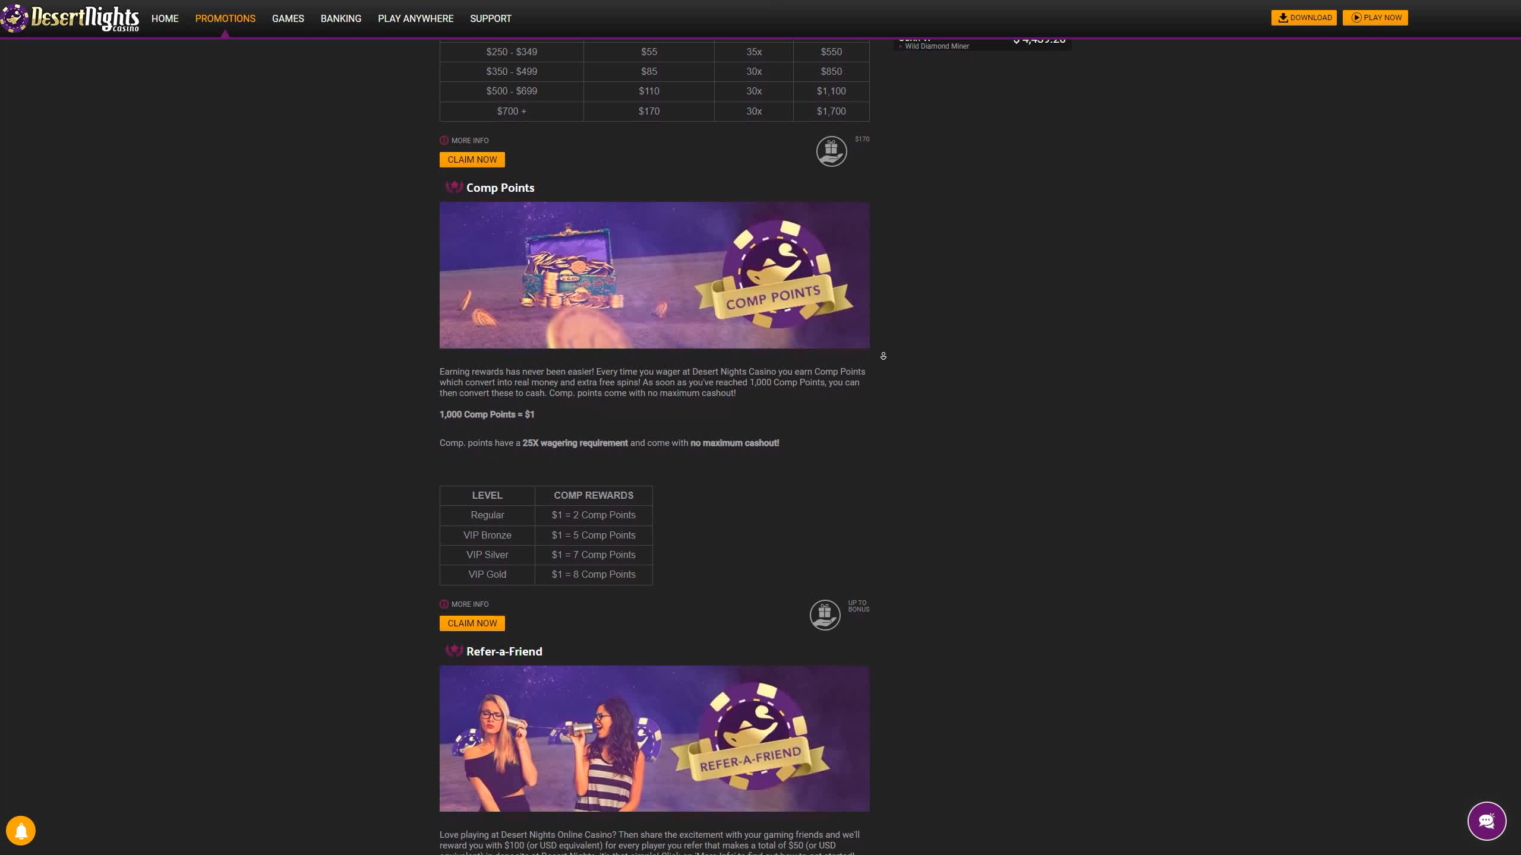Open the live chat bubble icon
Viewport: 1521px width, 855px height.
pyautogui.click(x=1486, y=821)
